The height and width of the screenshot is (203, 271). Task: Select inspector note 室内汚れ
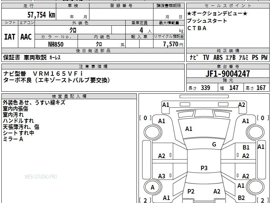click(x=13, y=115)
